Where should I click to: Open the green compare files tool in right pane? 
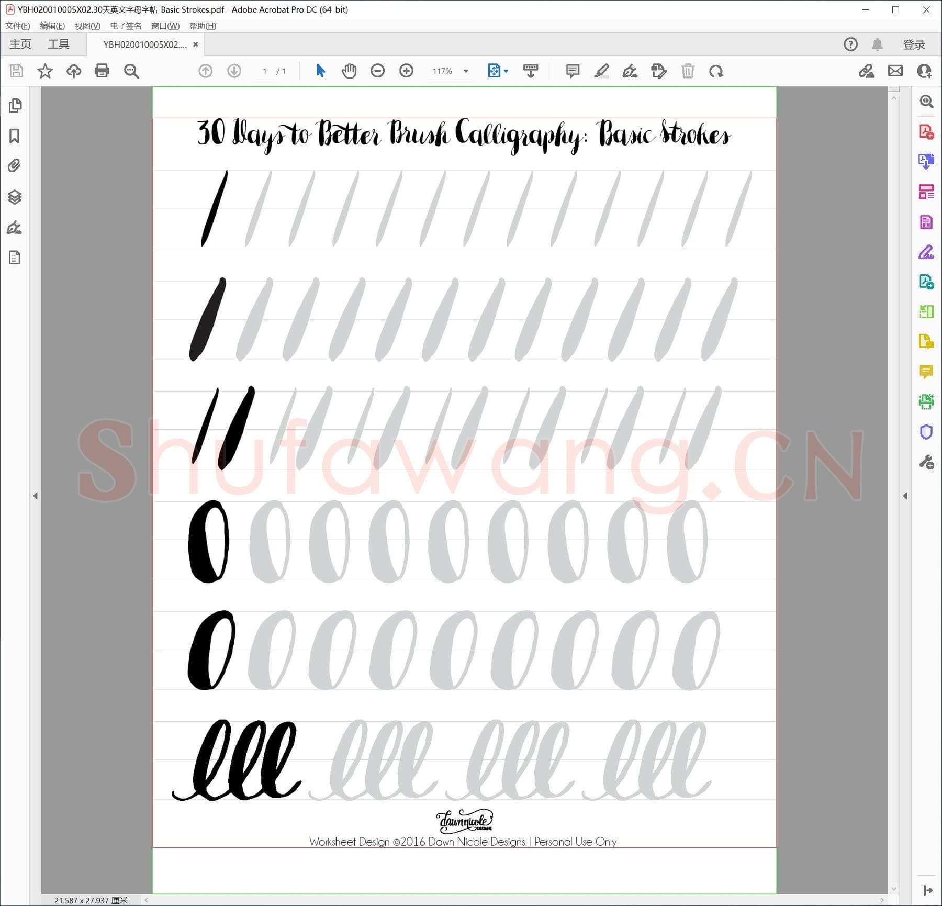click(x=926, y=312)
